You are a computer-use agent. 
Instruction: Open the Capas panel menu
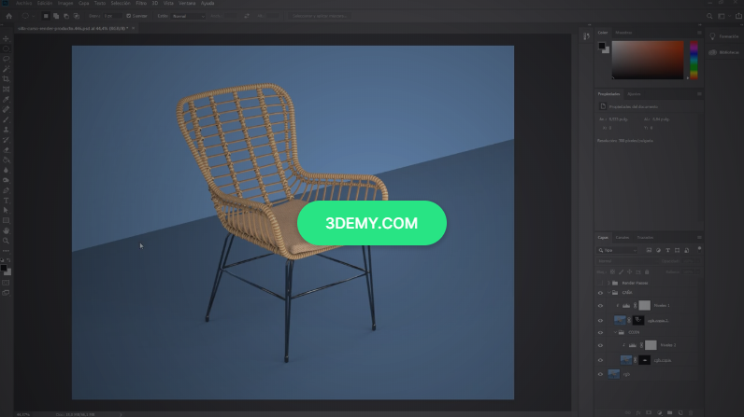[699, 238]
